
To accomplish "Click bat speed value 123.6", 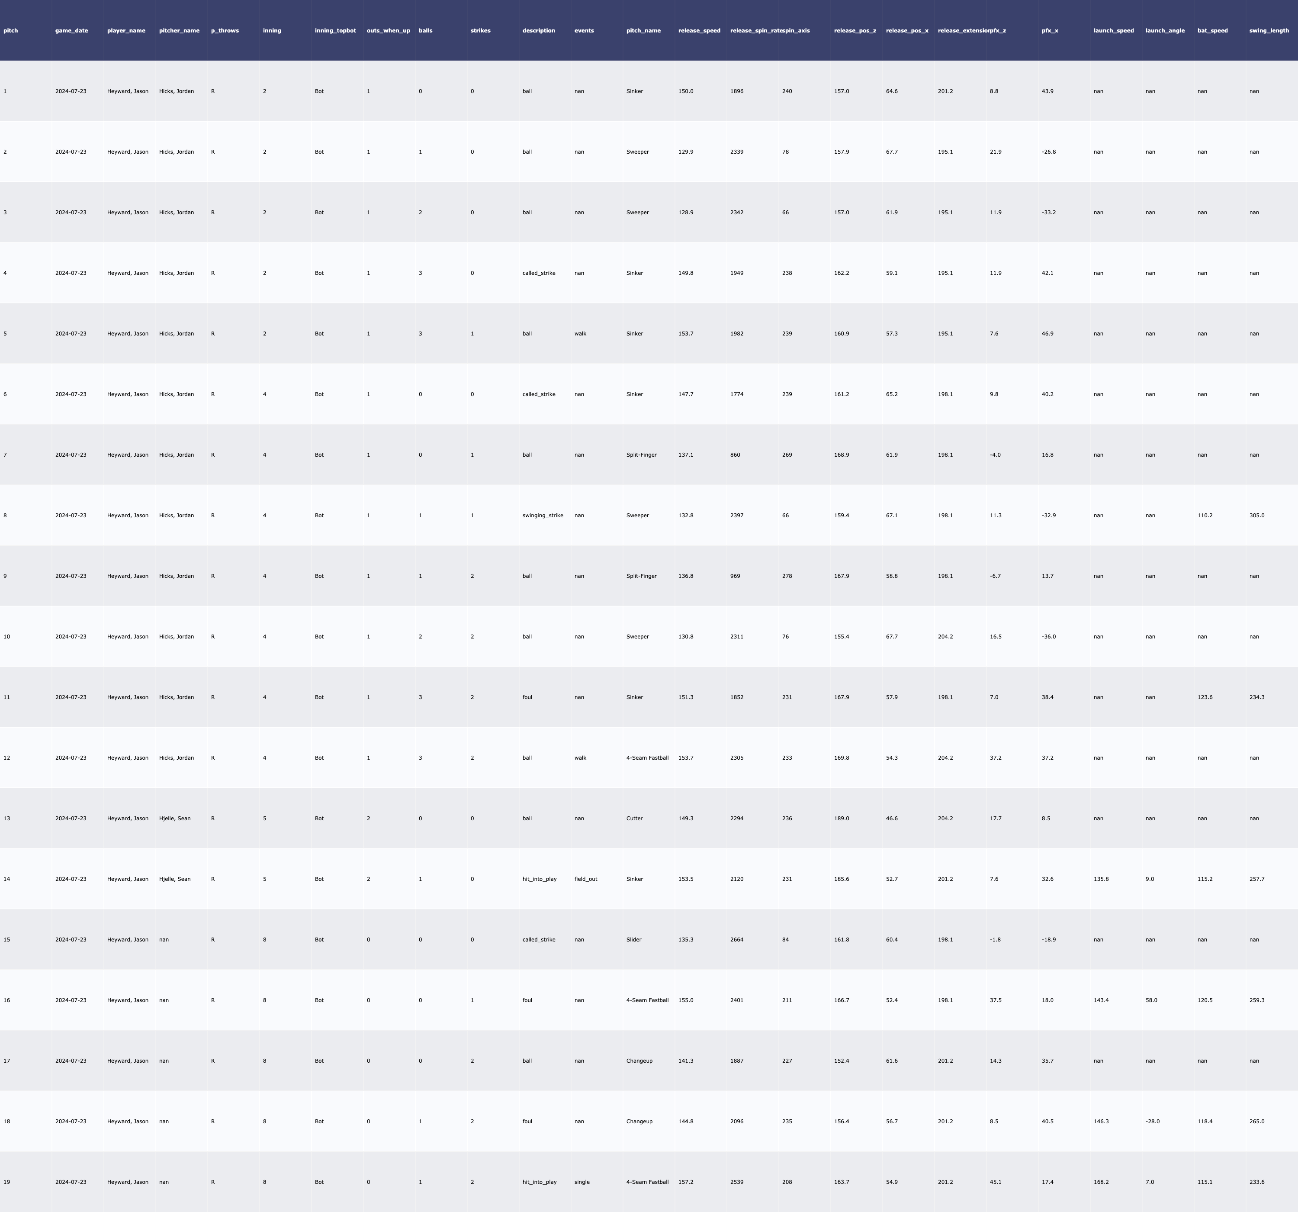I will 1205,697.
